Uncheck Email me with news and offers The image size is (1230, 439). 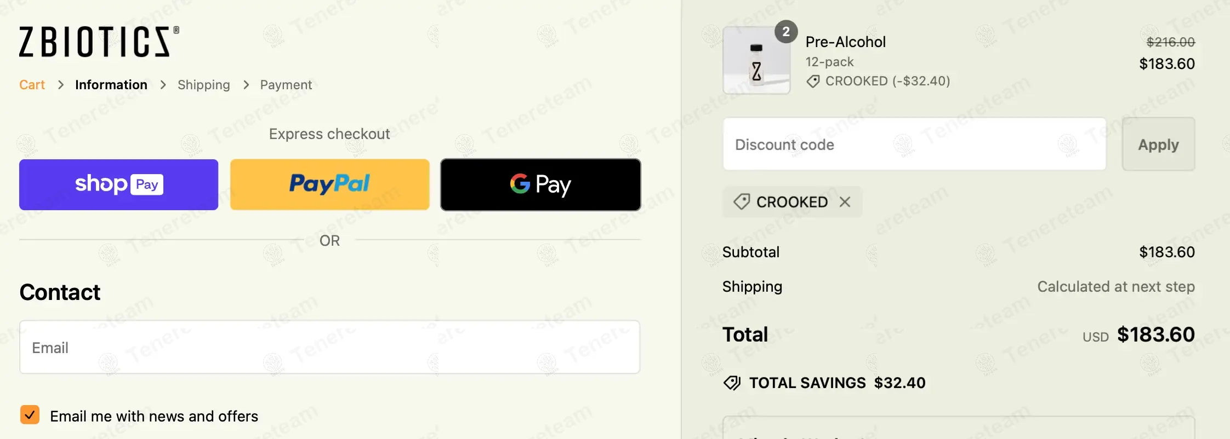30,415
